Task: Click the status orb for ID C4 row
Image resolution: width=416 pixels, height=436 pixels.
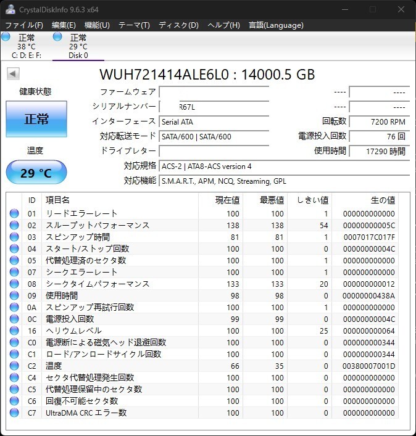Action: tap(14, 377)
